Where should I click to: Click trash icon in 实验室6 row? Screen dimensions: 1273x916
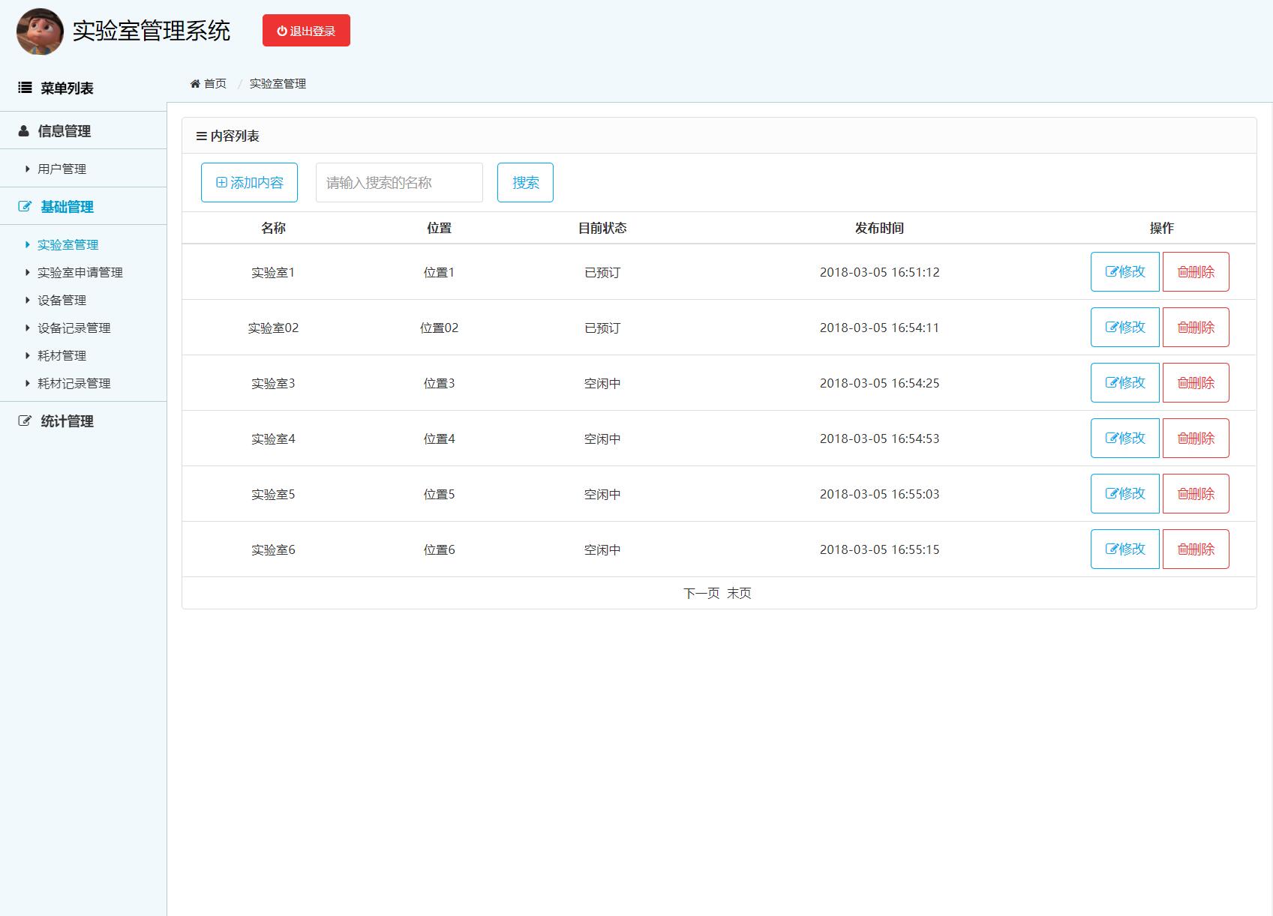coord(1182,549)
